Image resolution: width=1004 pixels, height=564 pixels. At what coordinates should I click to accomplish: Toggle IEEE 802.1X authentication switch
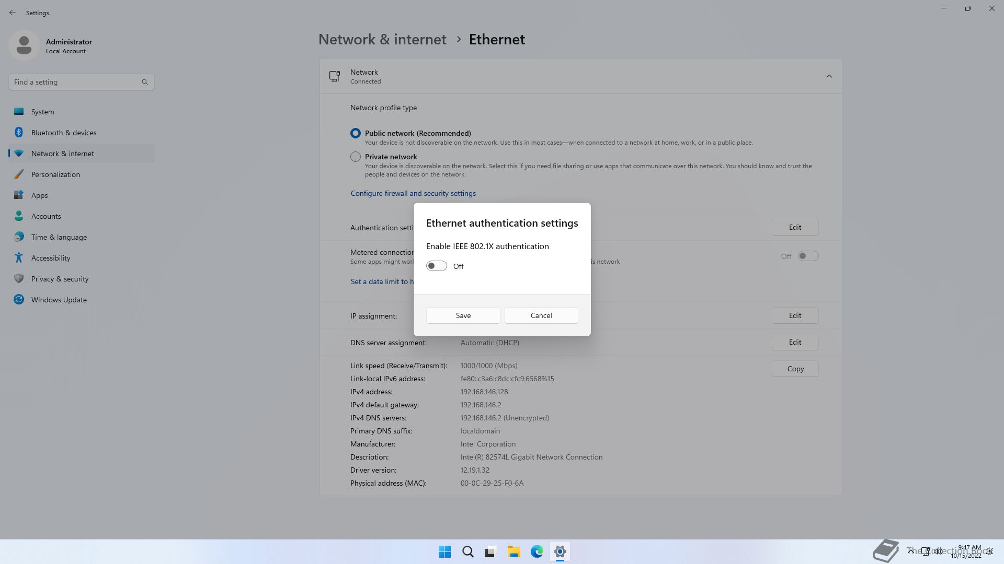[x=436, y=266]
